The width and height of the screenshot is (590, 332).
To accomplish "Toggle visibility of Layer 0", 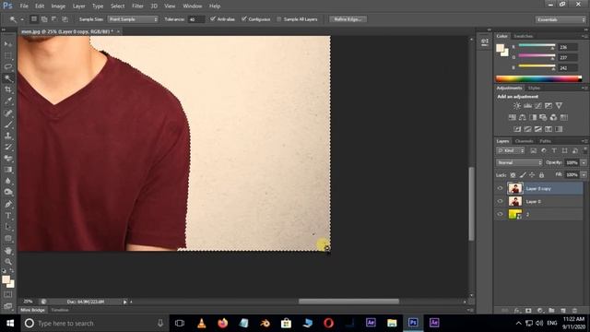I will point(500,201).
